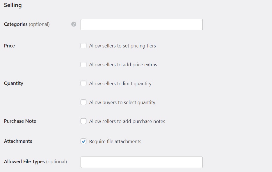Click the Selling section heading

click(x=13, y=5)
